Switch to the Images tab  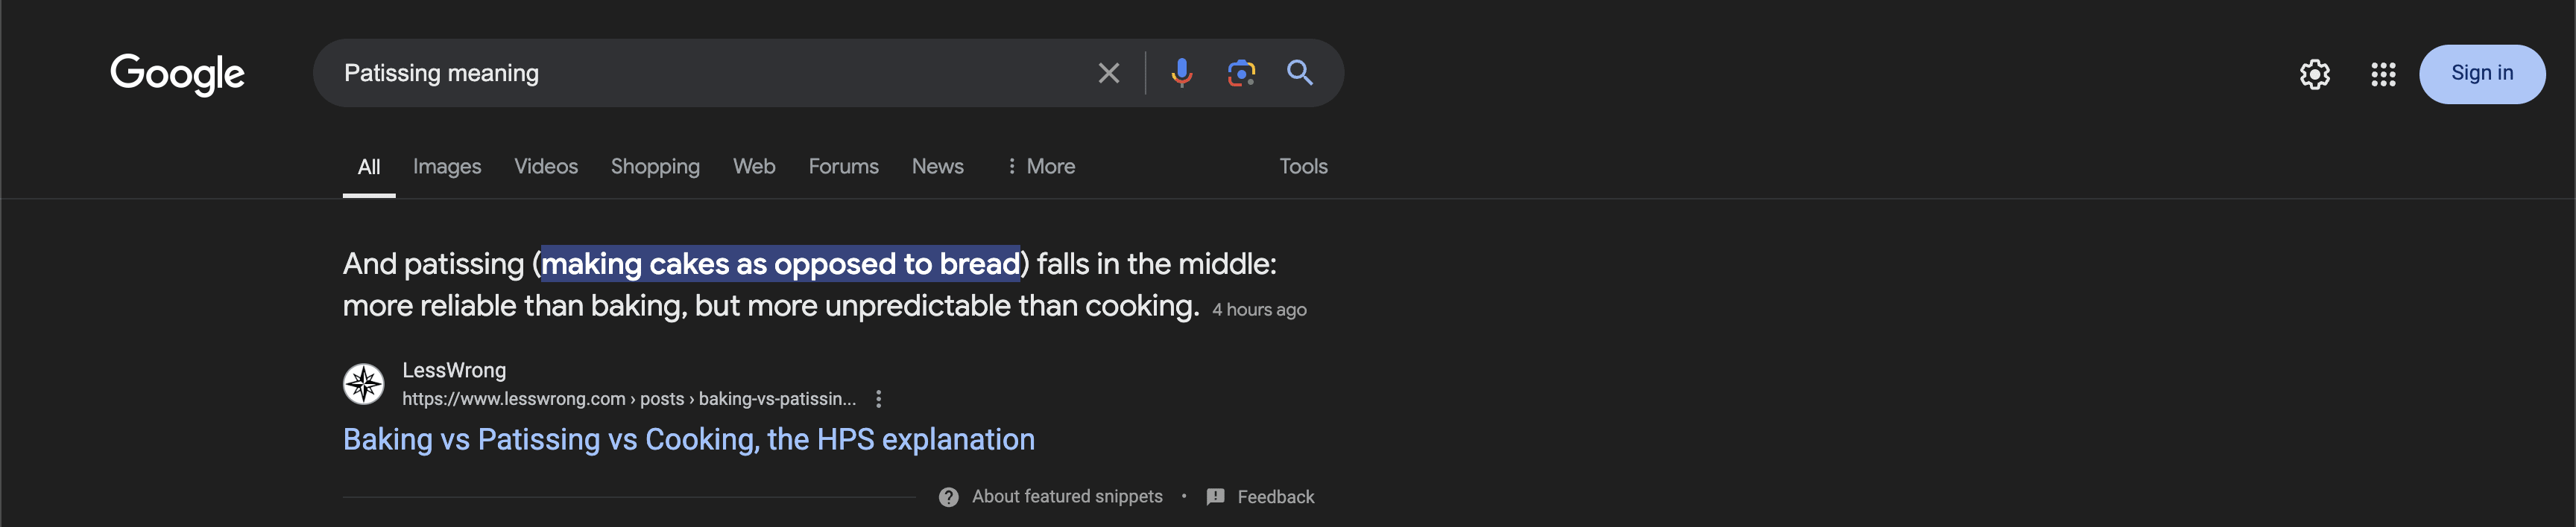pyautogui.click(x=447, y=167)
